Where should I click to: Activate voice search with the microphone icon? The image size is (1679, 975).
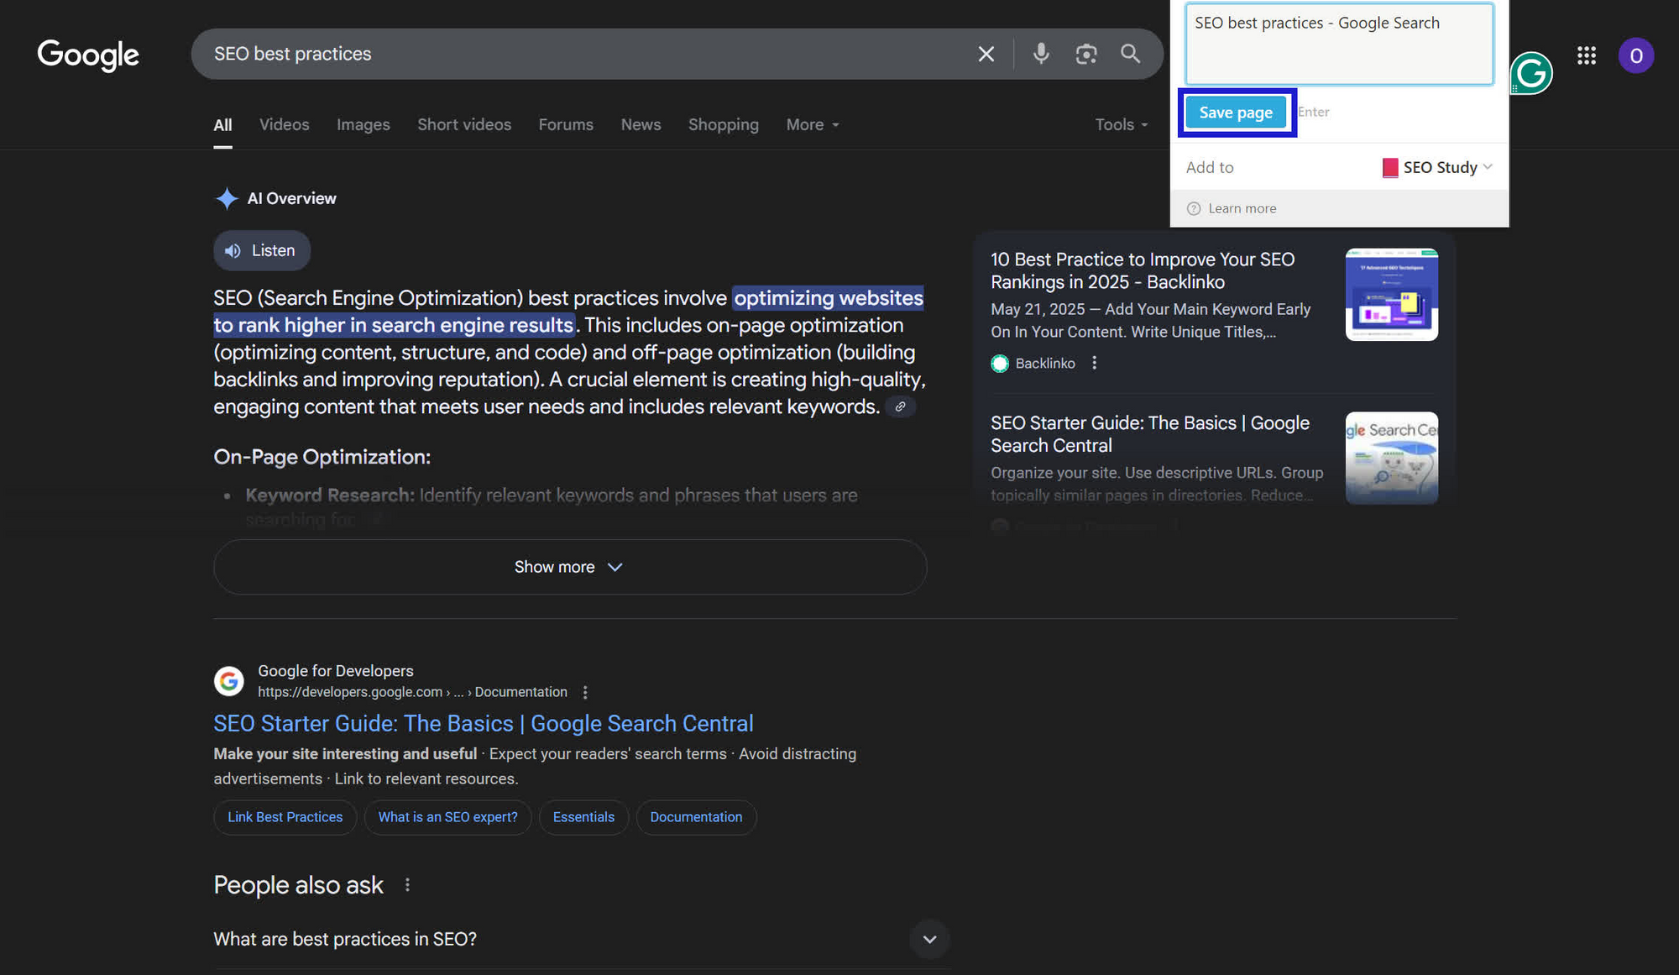1041,53
